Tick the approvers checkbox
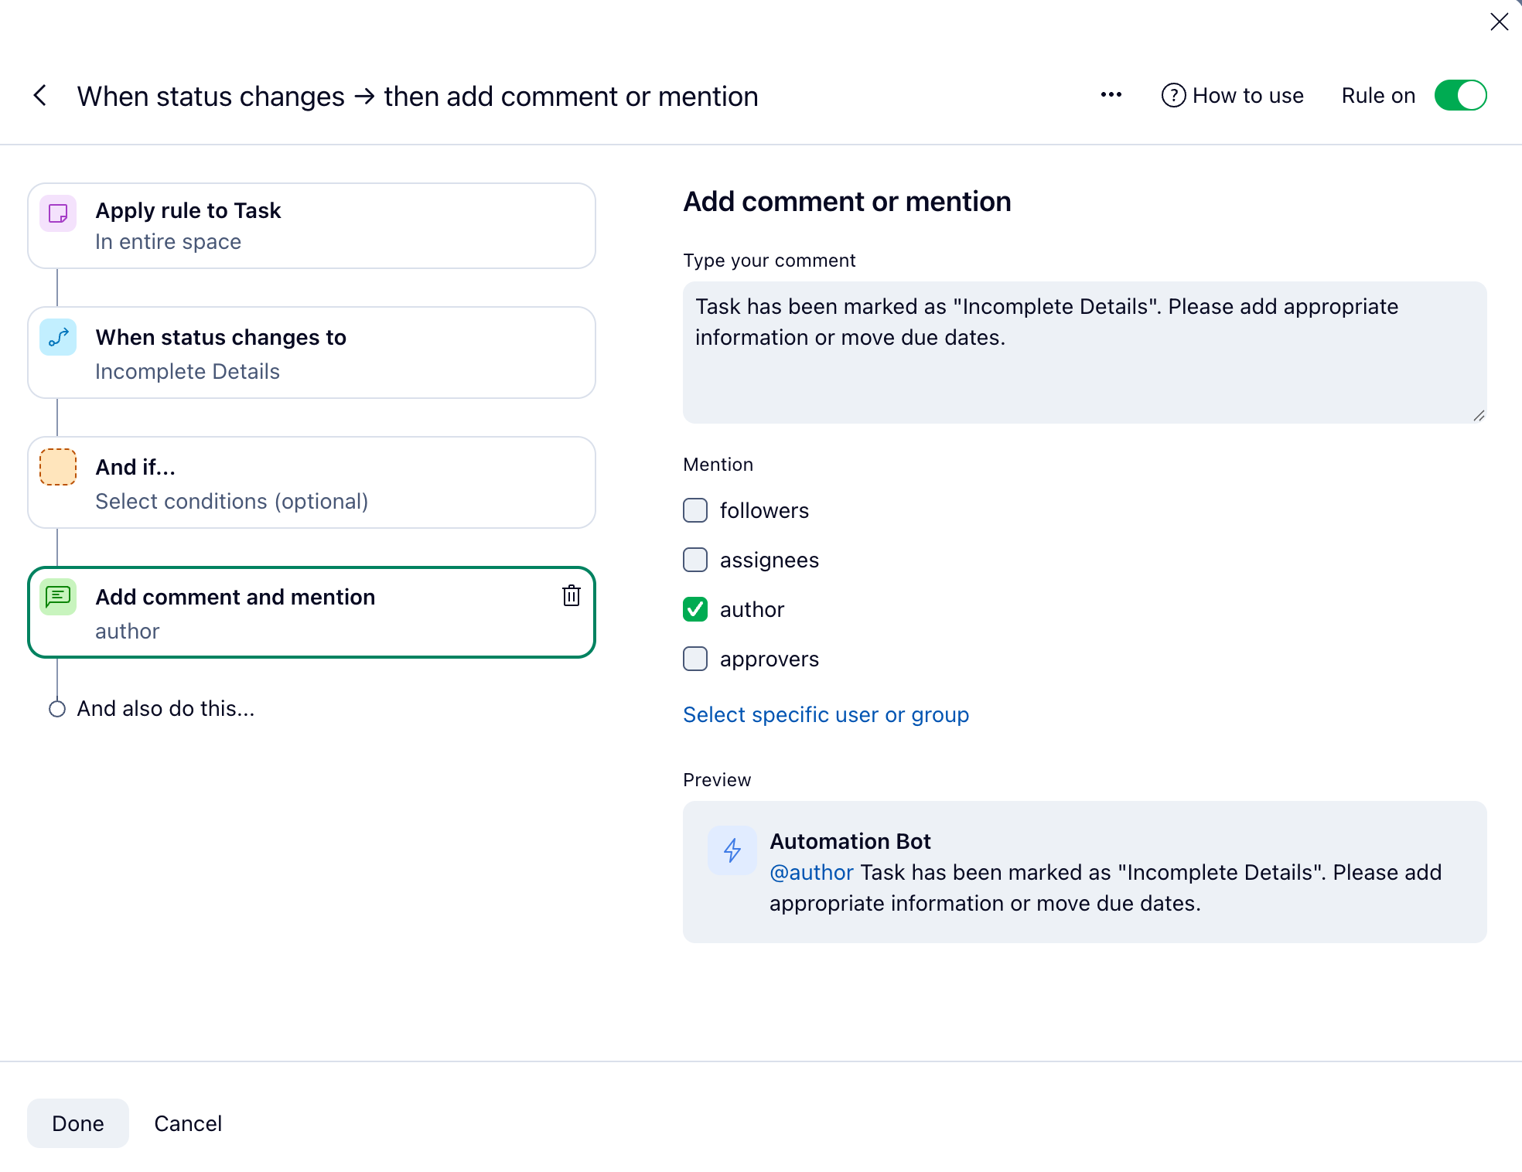This screenshot has height=1172, width=1522. click(x=695, y=659)
